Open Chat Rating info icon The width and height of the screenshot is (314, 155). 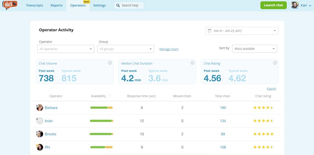(275, 63)
